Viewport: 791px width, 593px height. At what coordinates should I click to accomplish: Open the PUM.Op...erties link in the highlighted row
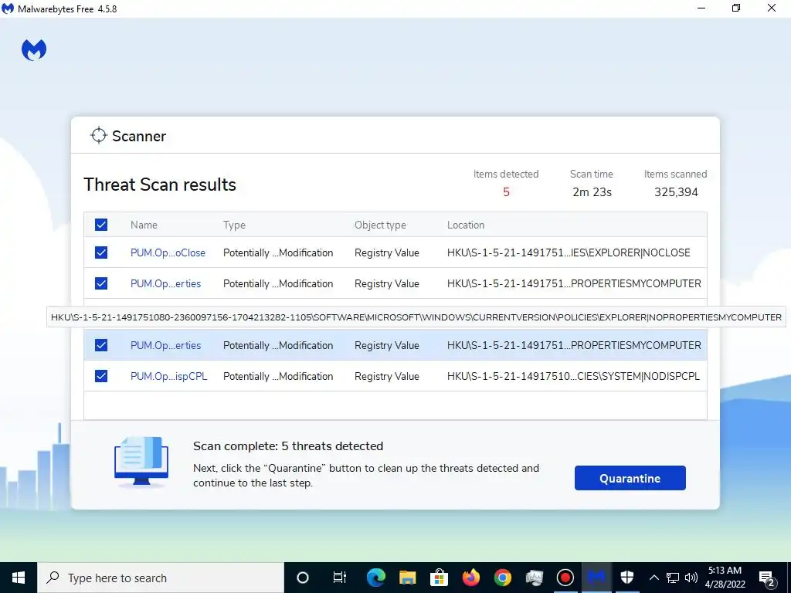point(165,345)
